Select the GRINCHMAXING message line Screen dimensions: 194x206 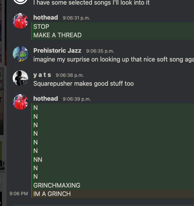tap(57, 185)
